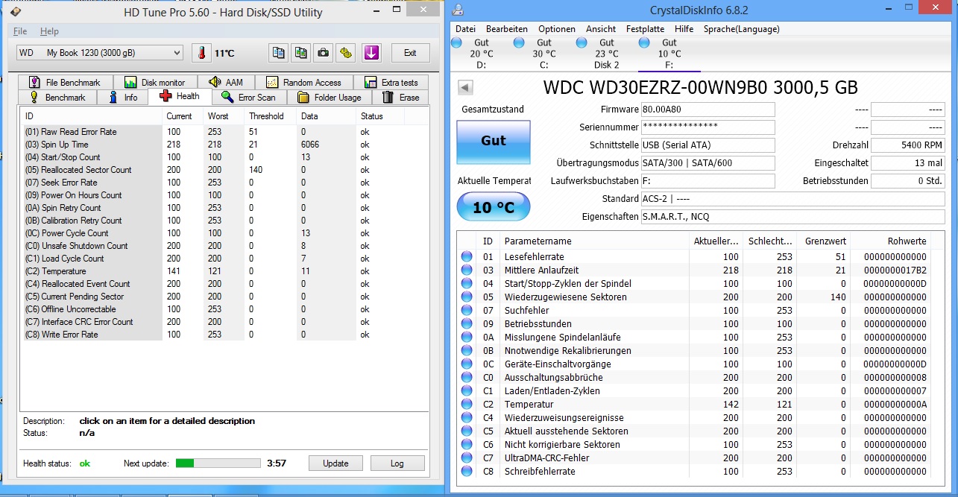This screenshot has width=958, height=497.
Task: Open the Festplatte menu
Action: pos(645,29)
